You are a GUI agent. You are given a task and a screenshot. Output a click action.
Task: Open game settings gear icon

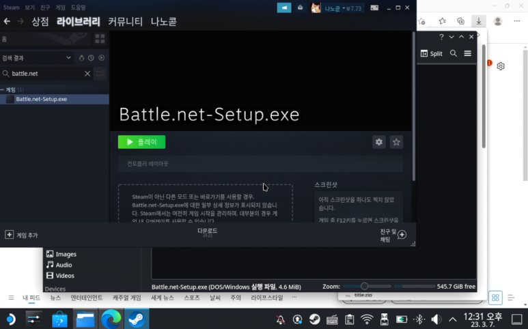(379, 142)
